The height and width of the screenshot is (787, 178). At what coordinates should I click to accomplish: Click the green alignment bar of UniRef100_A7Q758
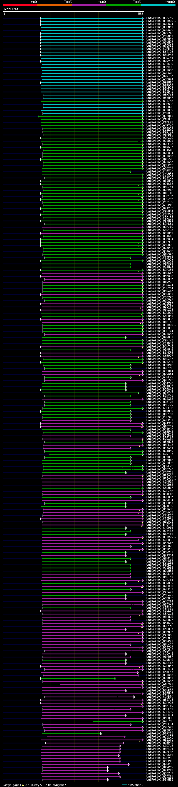pyautogui.click(x=118, y=722)
